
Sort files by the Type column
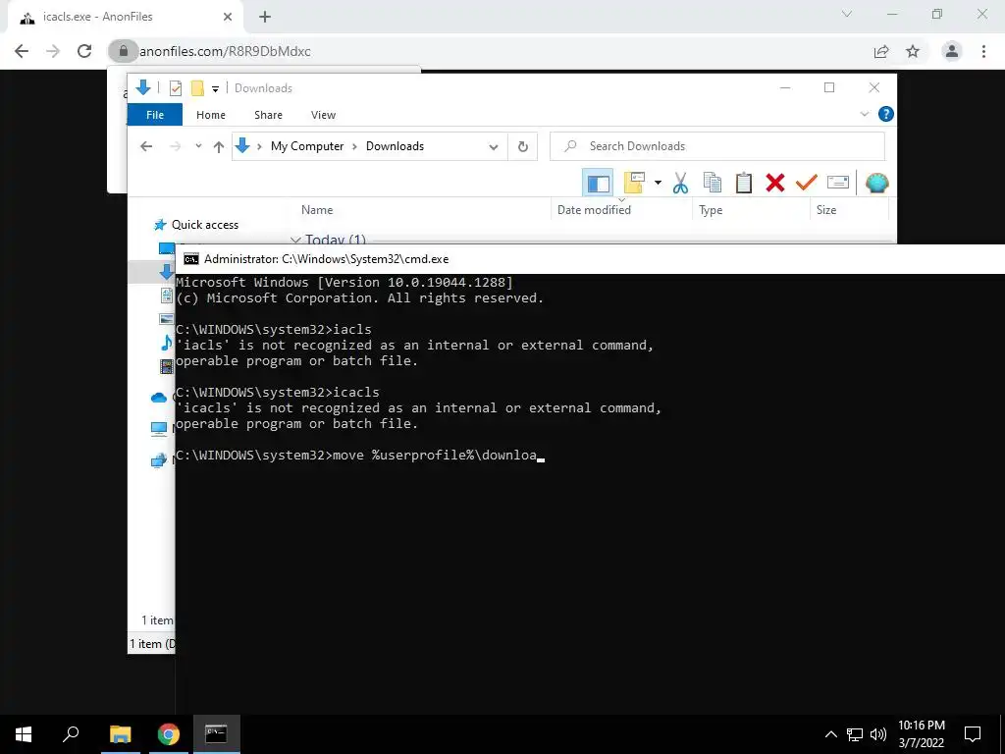point(711,210)
